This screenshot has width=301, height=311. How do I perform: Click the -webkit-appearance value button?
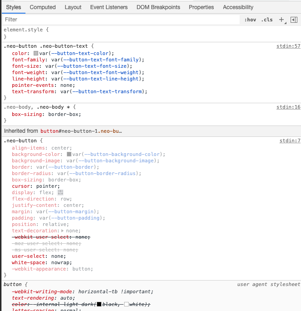pos(81,269)
